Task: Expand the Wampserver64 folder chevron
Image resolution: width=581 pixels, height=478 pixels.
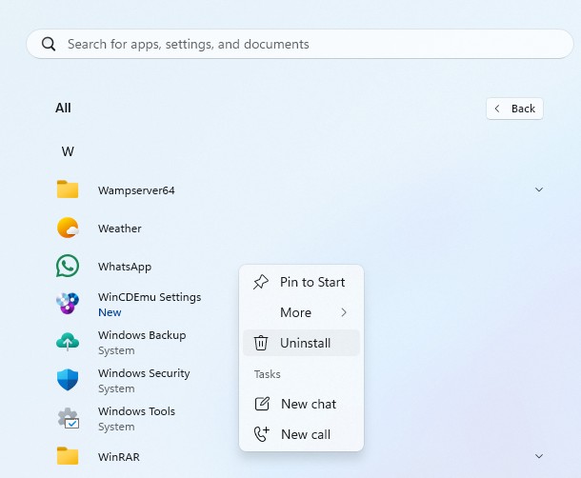Action: [x=539, y=189]
